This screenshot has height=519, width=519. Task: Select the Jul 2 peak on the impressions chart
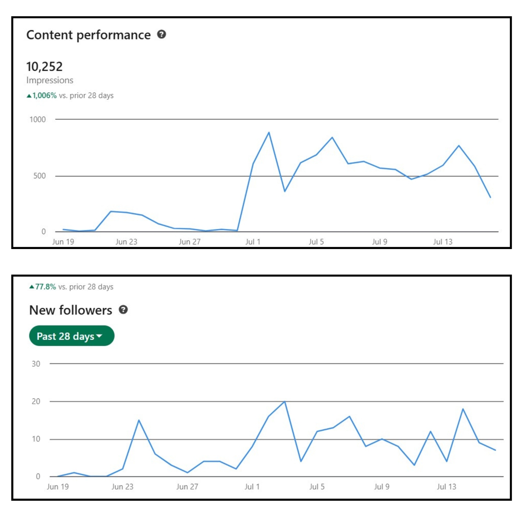pos(270,132)
